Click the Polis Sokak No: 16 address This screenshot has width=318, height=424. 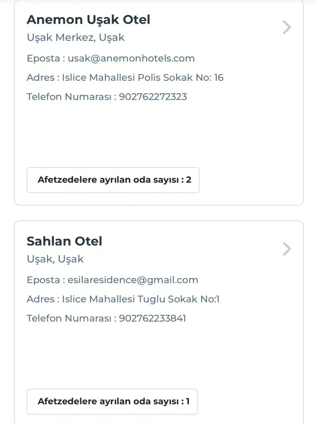(x=143, y=77)
